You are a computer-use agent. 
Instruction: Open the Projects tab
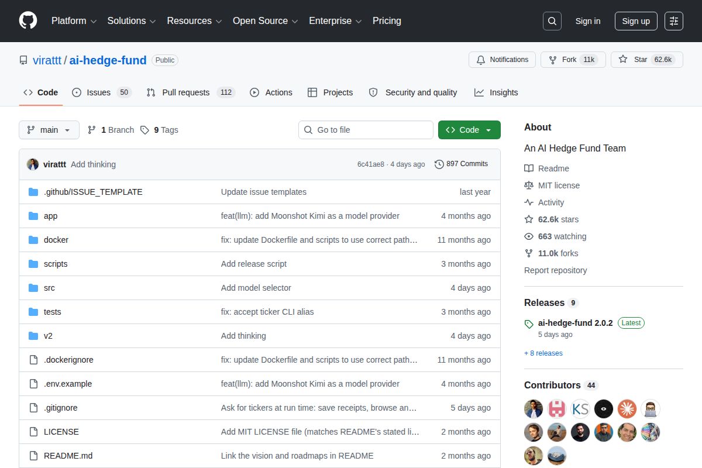[x=331, y=92]
